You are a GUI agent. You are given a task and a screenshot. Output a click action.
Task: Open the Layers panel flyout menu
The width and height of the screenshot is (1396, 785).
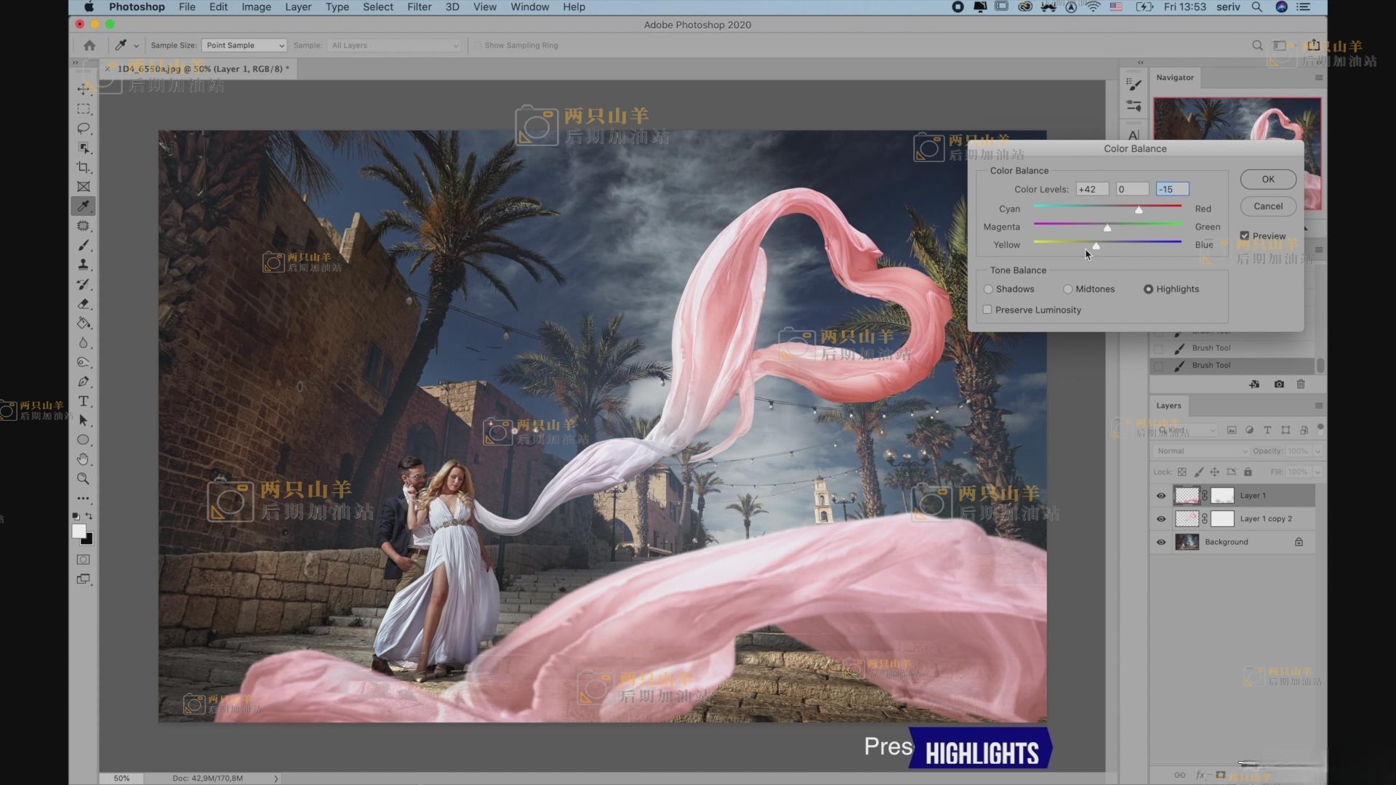[1319, 406]
